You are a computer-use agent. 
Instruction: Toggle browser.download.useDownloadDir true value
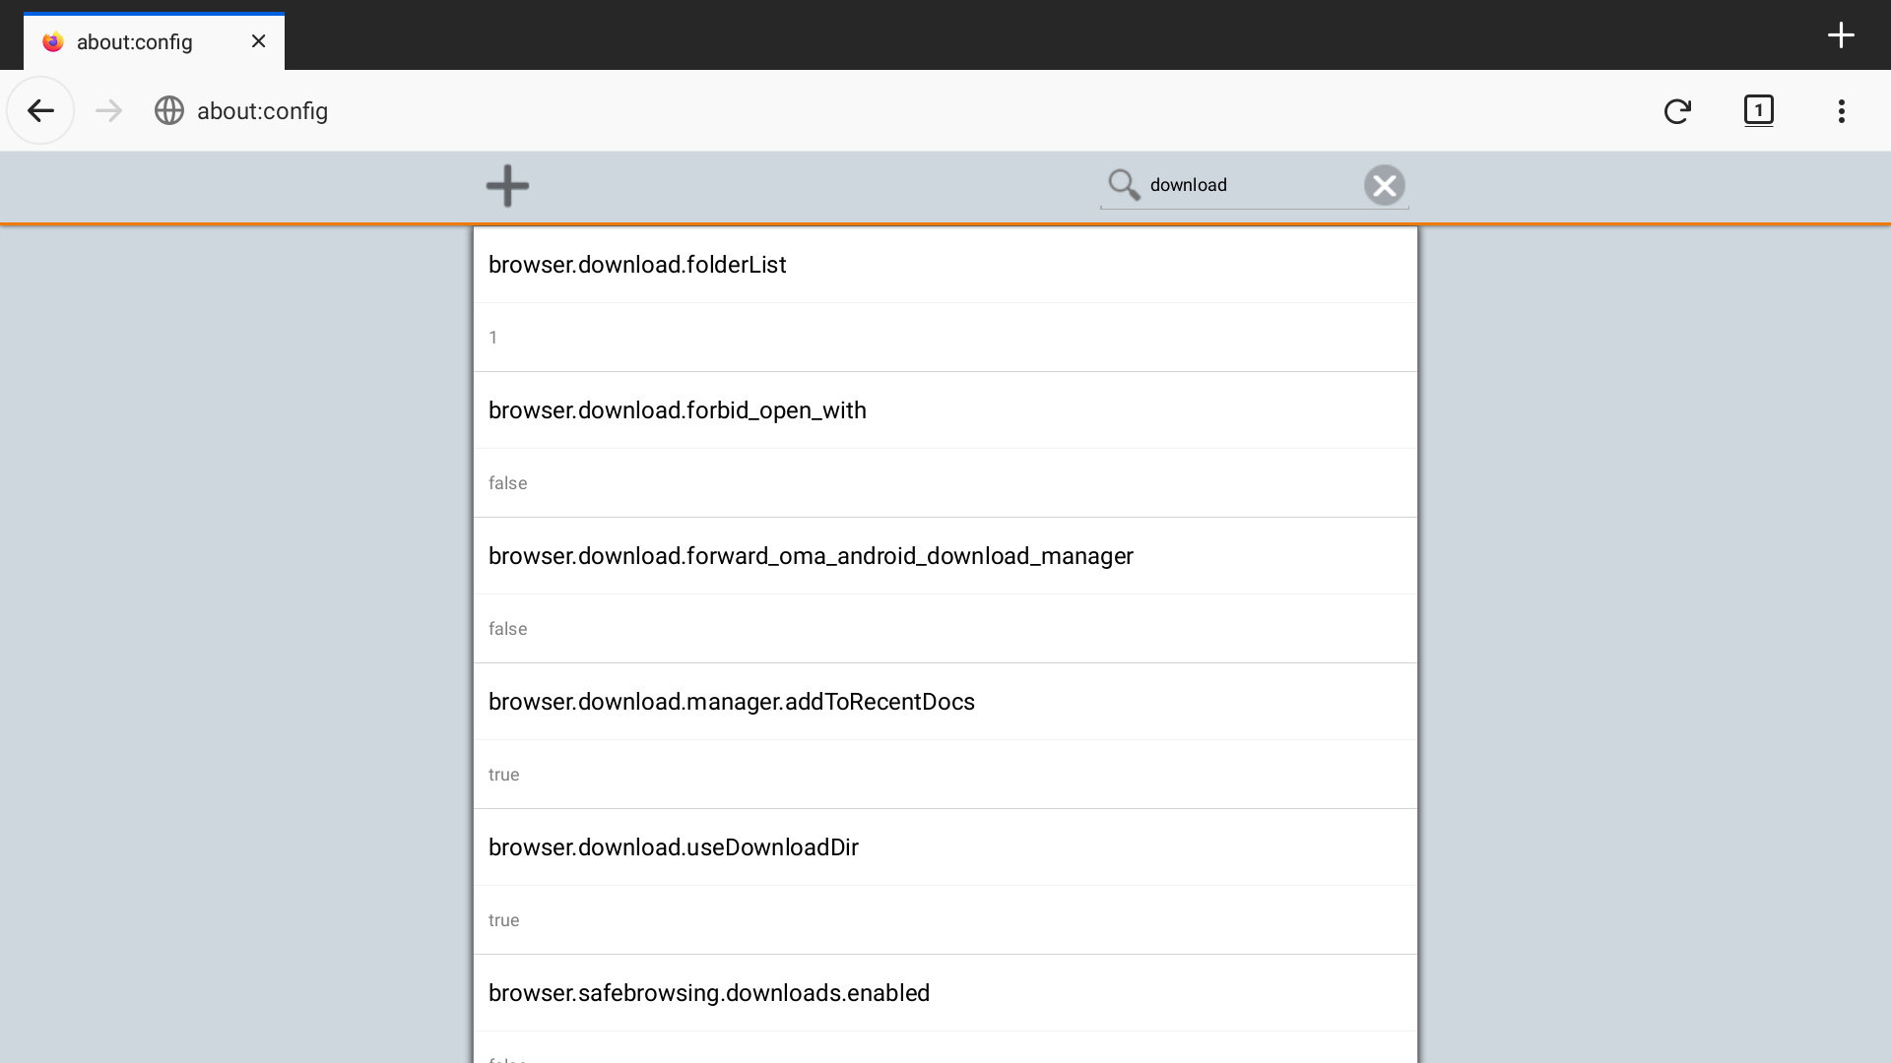(x=504, y=920)
